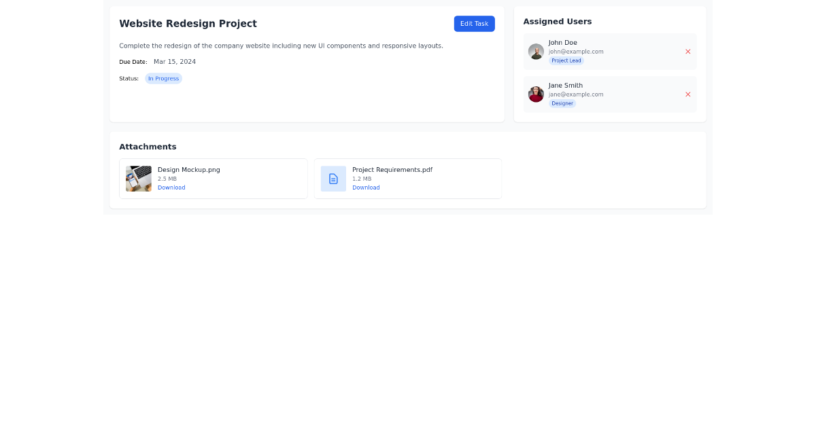The width and height of the screenshot is (816, 428).
Task: Remove John Doe from assigned users
Action: tap(687, 51)
